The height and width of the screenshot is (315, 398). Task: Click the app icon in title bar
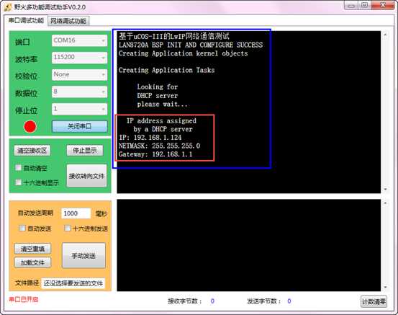point(8,7)
